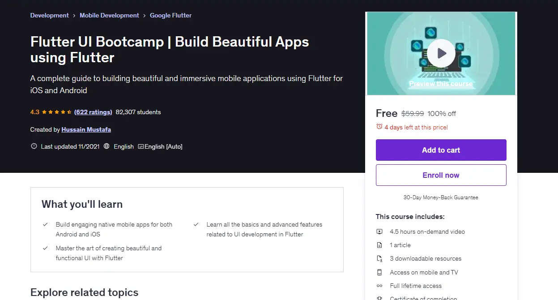Click the '100% off' discount text
This screenshot has width=558, height=300.
[x=442, y=114]
